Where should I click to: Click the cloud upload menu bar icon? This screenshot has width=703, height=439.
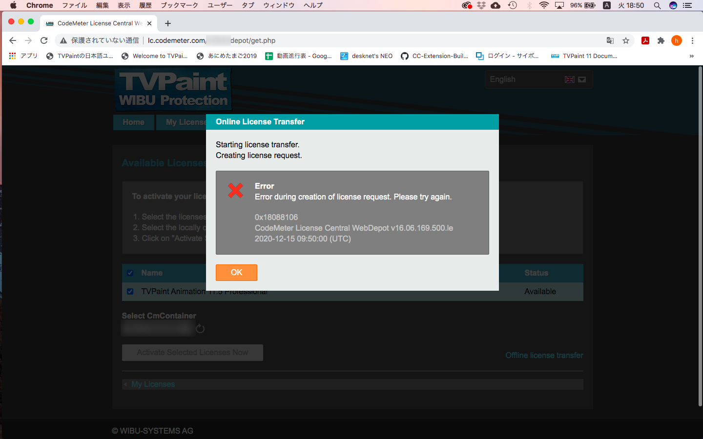click(x=496, y=5)
